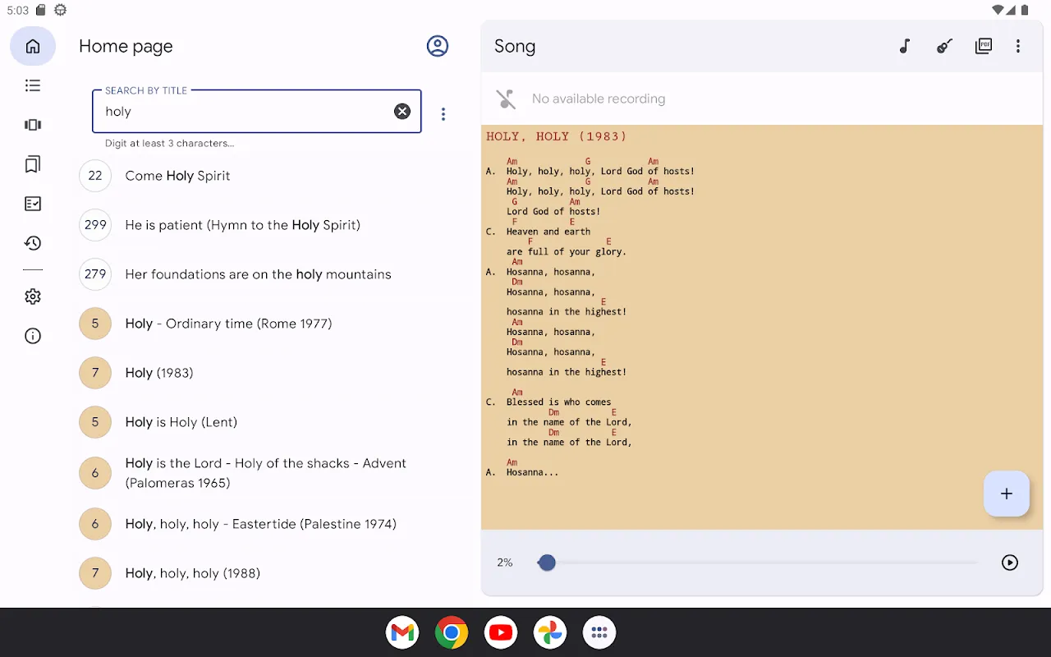
Task: Open the search options three-dot menu
Action: [x=443, y=114]
